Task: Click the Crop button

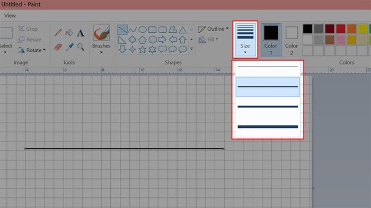Action: 28,29
